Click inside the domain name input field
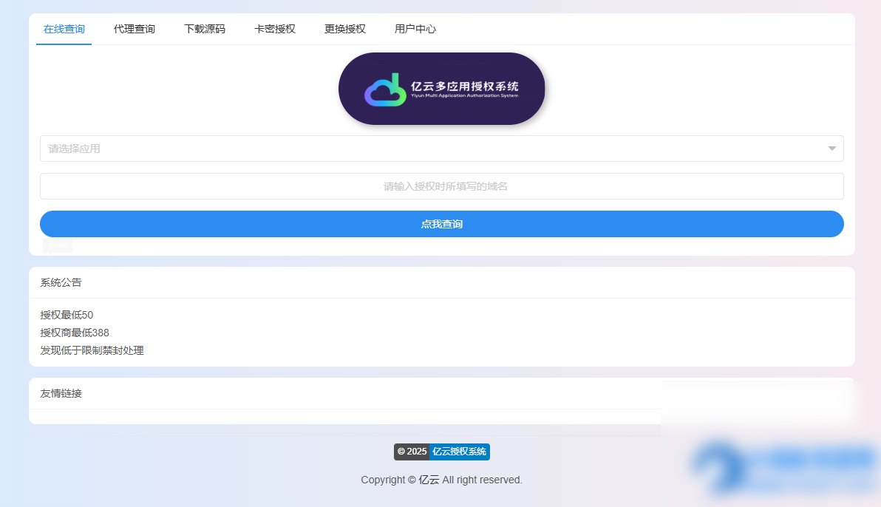 pos(441,186)
